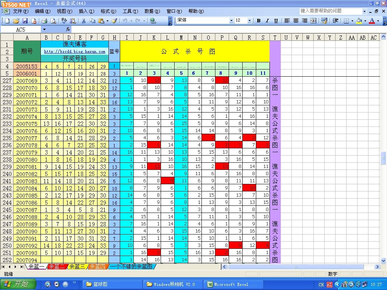Image resolution: width=387 pixels, height=290 pixels.
Task: Open the font color palette dropdown
Action: pos(378,21)
